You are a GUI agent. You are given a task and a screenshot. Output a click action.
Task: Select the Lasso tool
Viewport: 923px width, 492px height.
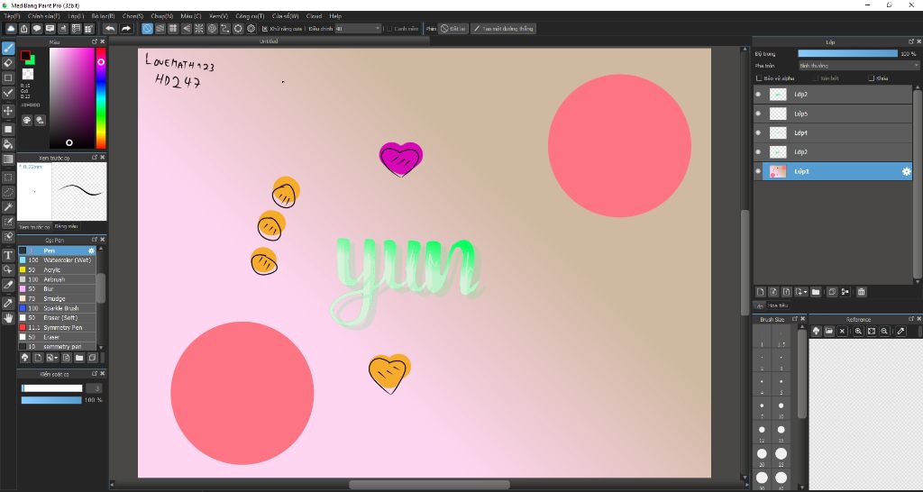pos(8,192)
